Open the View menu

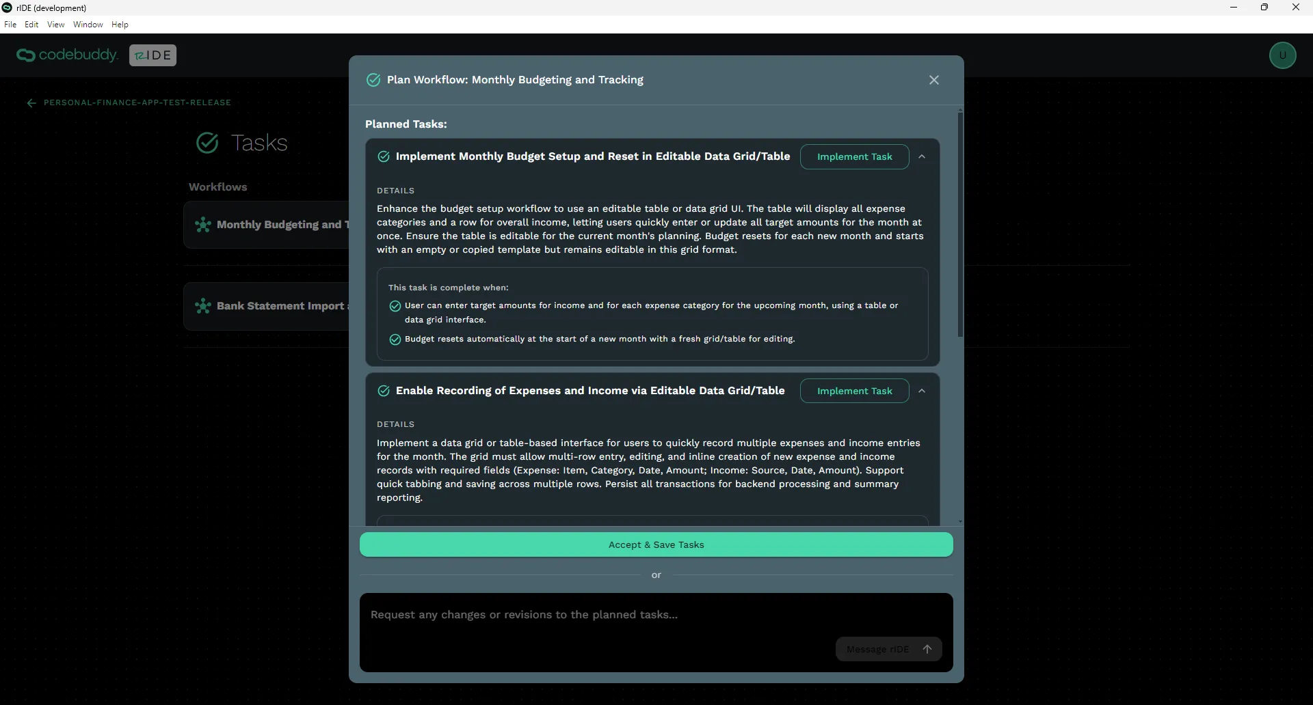tap(55, 25)
